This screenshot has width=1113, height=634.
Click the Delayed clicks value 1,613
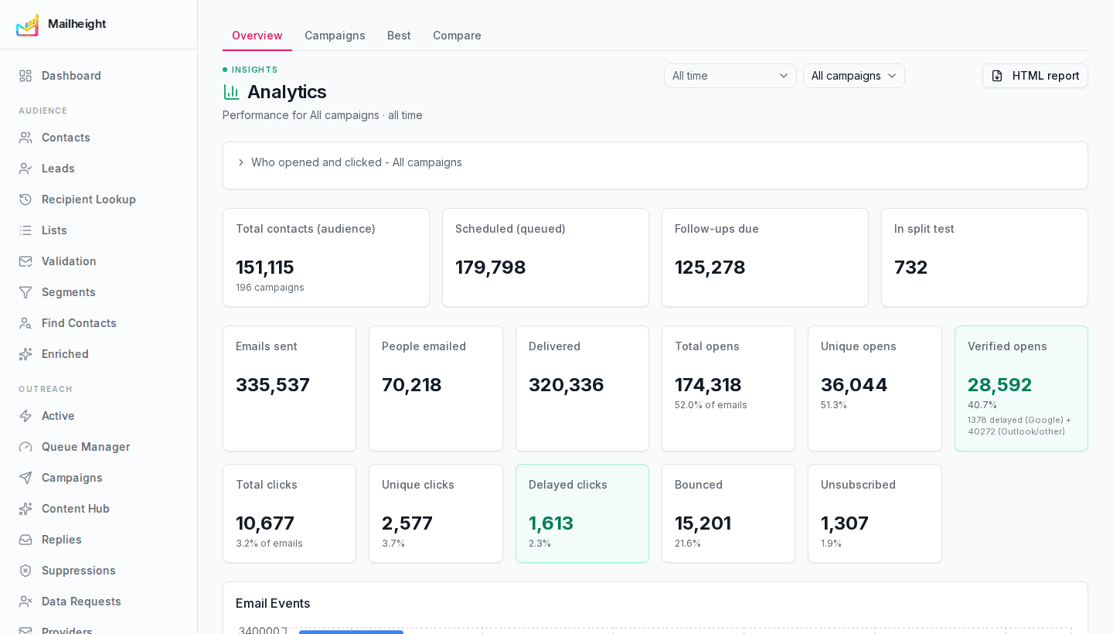551,523
